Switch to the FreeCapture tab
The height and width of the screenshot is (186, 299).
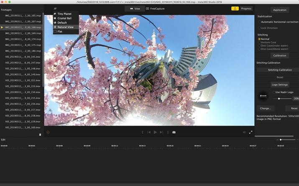[x=155, y=8]
